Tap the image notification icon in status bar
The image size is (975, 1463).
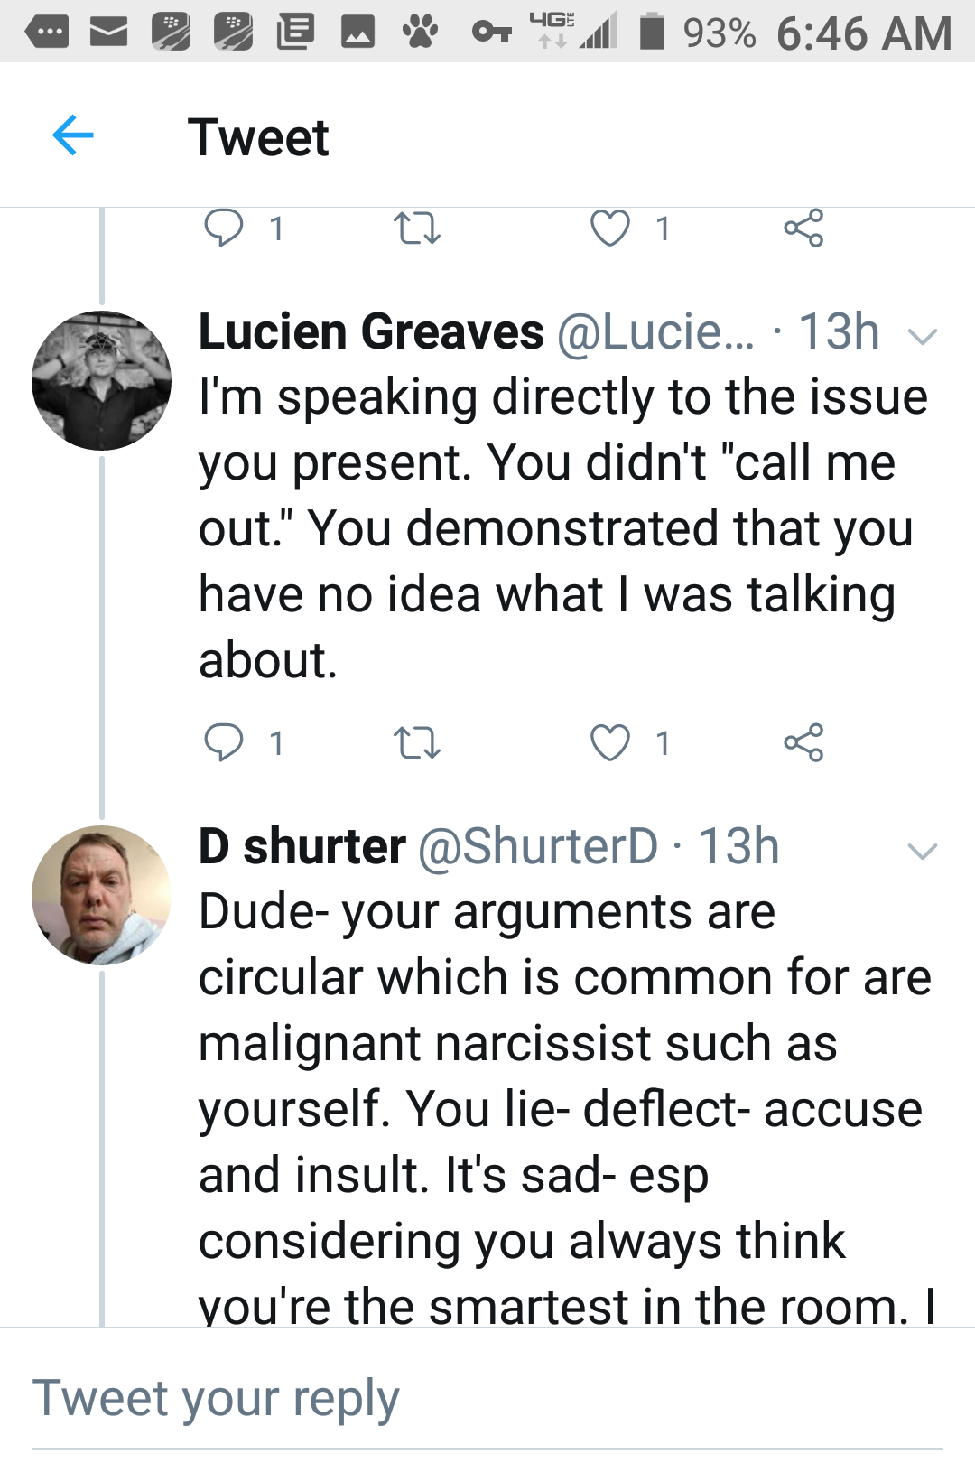[357, 33]
